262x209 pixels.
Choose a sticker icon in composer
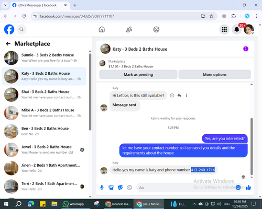120,188
